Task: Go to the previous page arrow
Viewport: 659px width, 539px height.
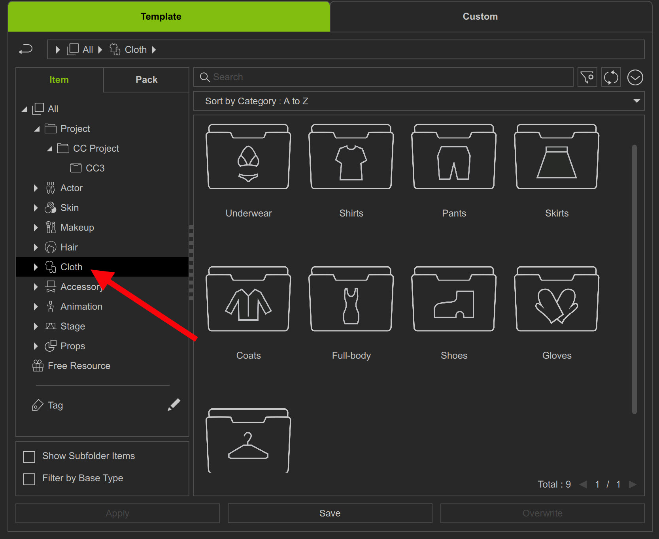Action: (583, 484)
